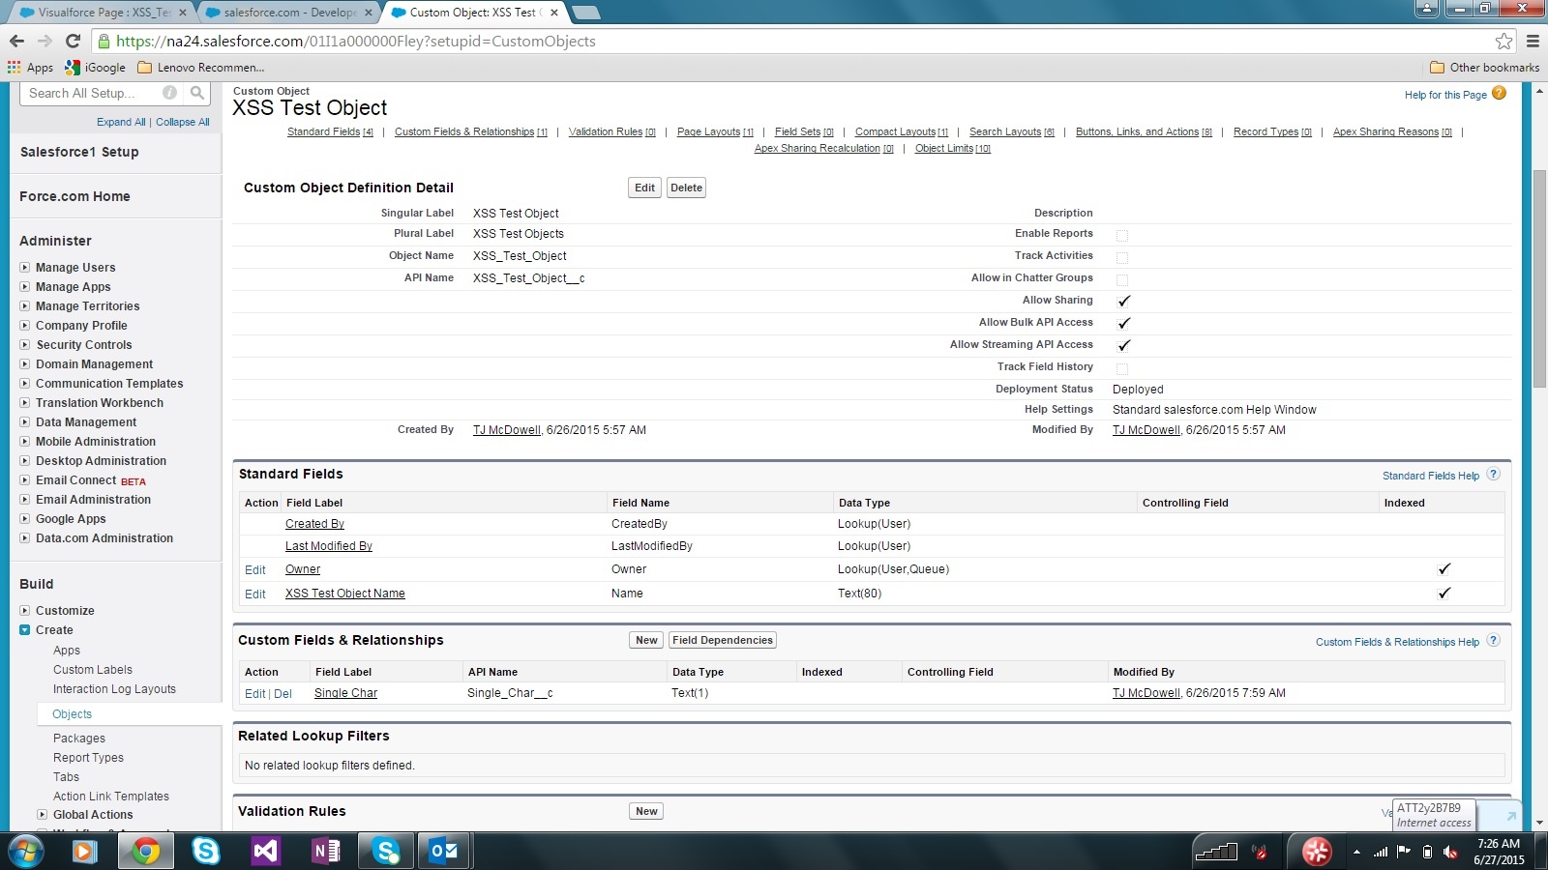This screenshot has width=1548, height=870.
Task: Click the Allow in Chatter Groups checkbox
Action: tap(1122, 279)
